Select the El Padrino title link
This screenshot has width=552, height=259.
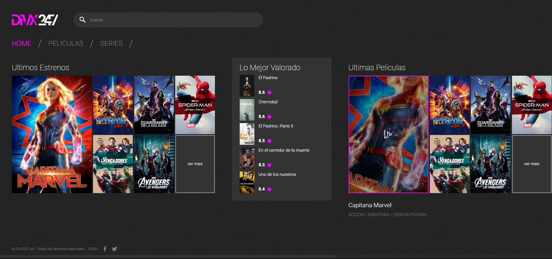pyautogui.click(x=268, y=78)
